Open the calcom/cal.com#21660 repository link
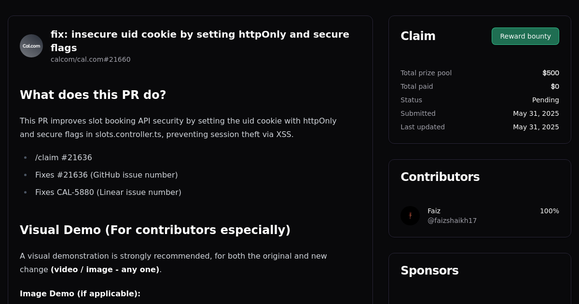579x304 pixels. [90, 59]
